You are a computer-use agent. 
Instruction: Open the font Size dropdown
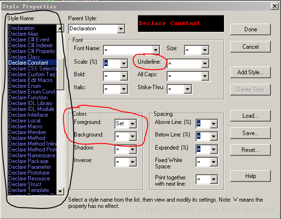(x=205, y=50)
